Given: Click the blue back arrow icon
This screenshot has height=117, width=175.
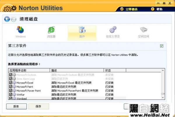Looking at the screenshot, I should 7,19.
